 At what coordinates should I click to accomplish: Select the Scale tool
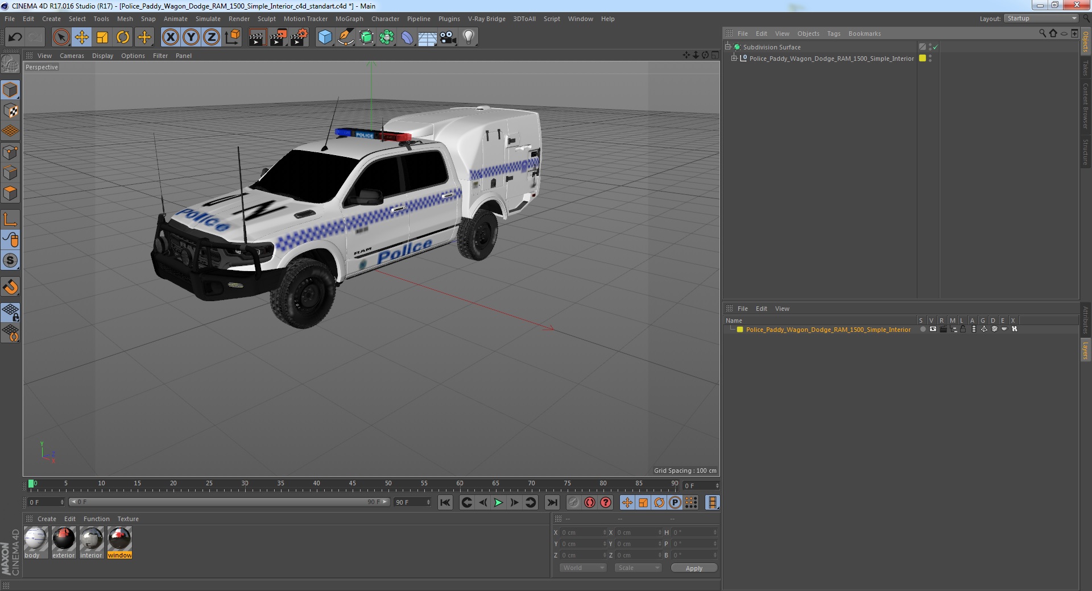(x=102, y=38)
